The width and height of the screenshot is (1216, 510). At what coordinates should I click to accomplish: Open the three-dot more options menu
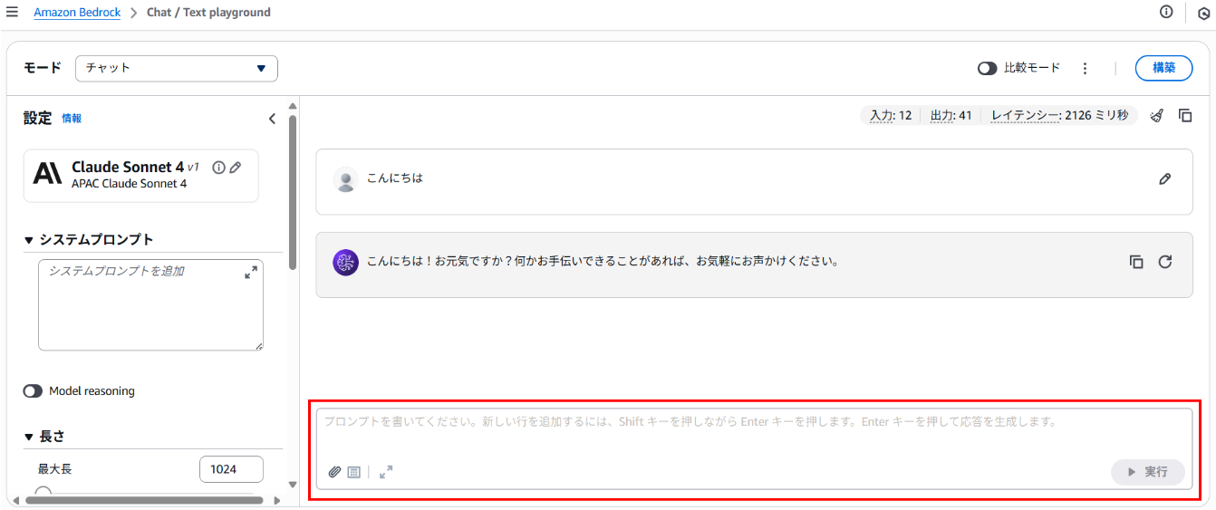tap(1085, 68)
